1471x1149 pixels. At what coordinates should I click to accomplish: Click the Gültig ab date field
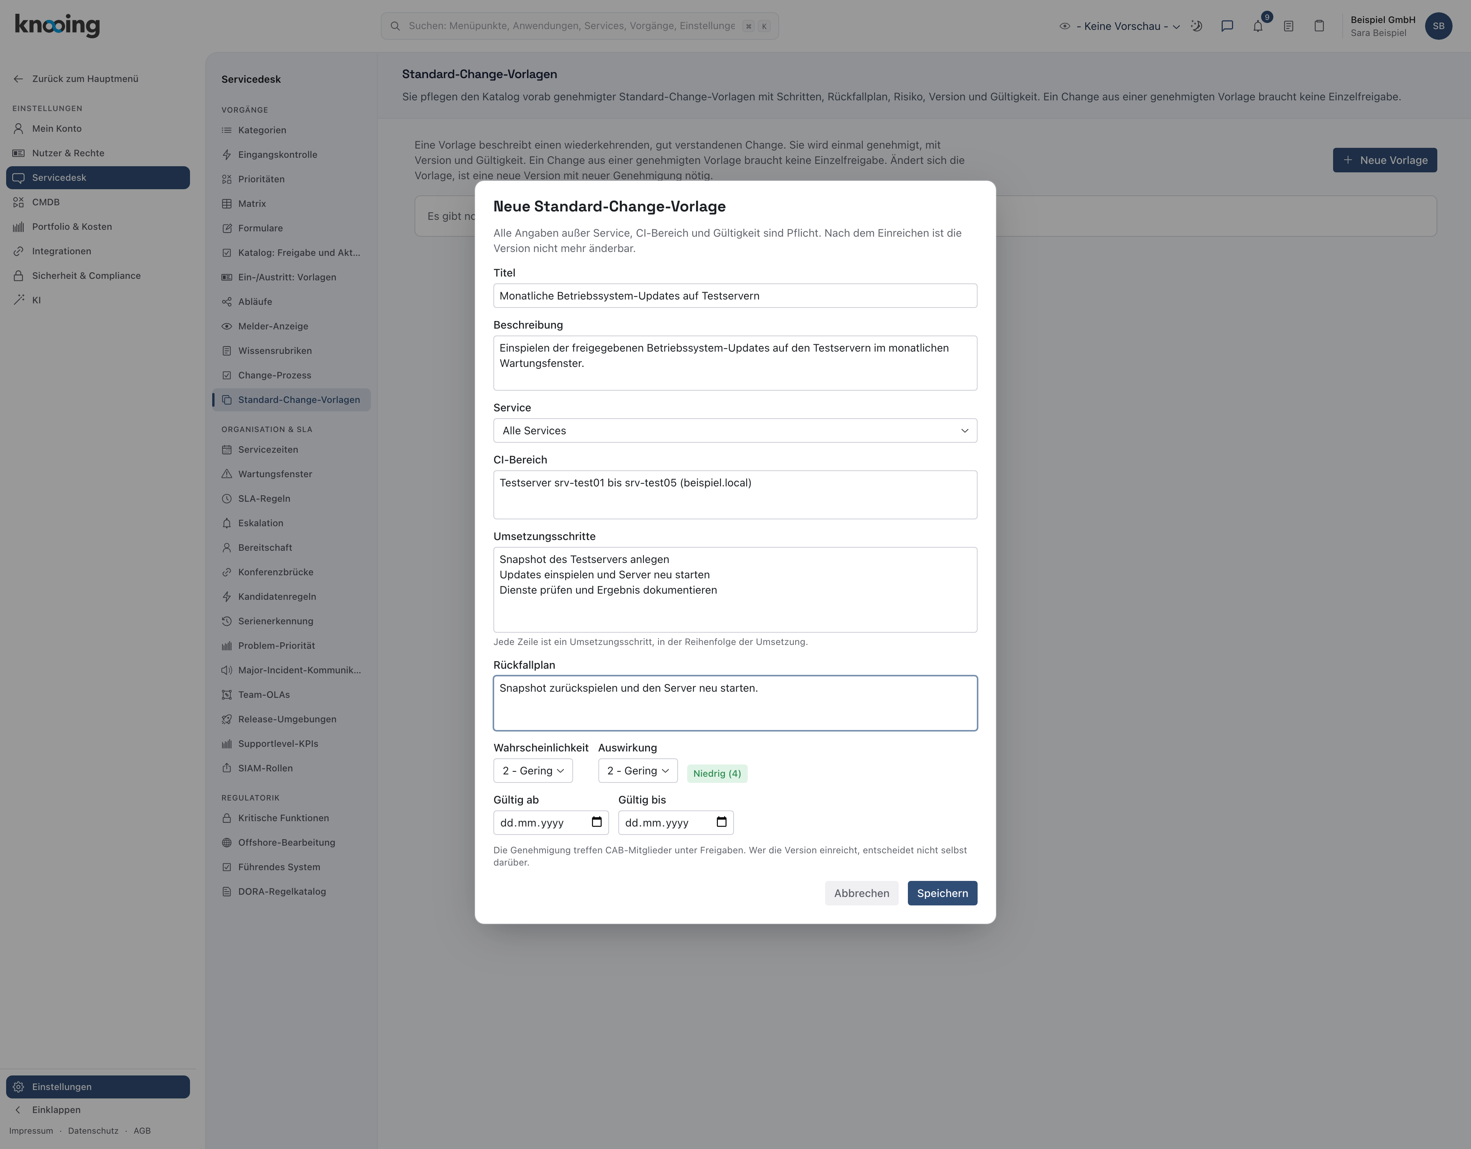[551, 822]
